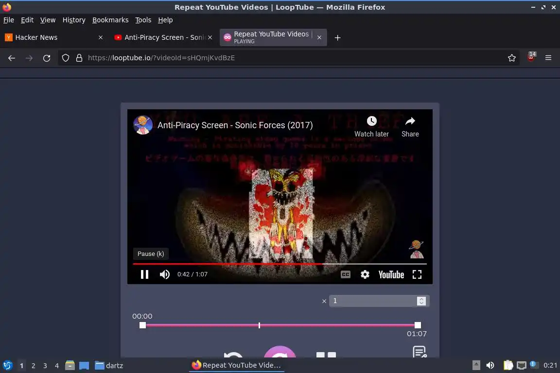This screenshot has width=560, height=373.
Task: Open the video settings gear
Action: click(x=365, y=274)
